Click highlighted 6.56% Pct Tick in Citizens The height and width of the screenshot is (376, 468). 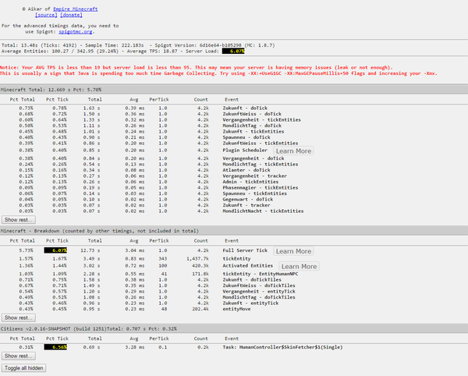55,347
